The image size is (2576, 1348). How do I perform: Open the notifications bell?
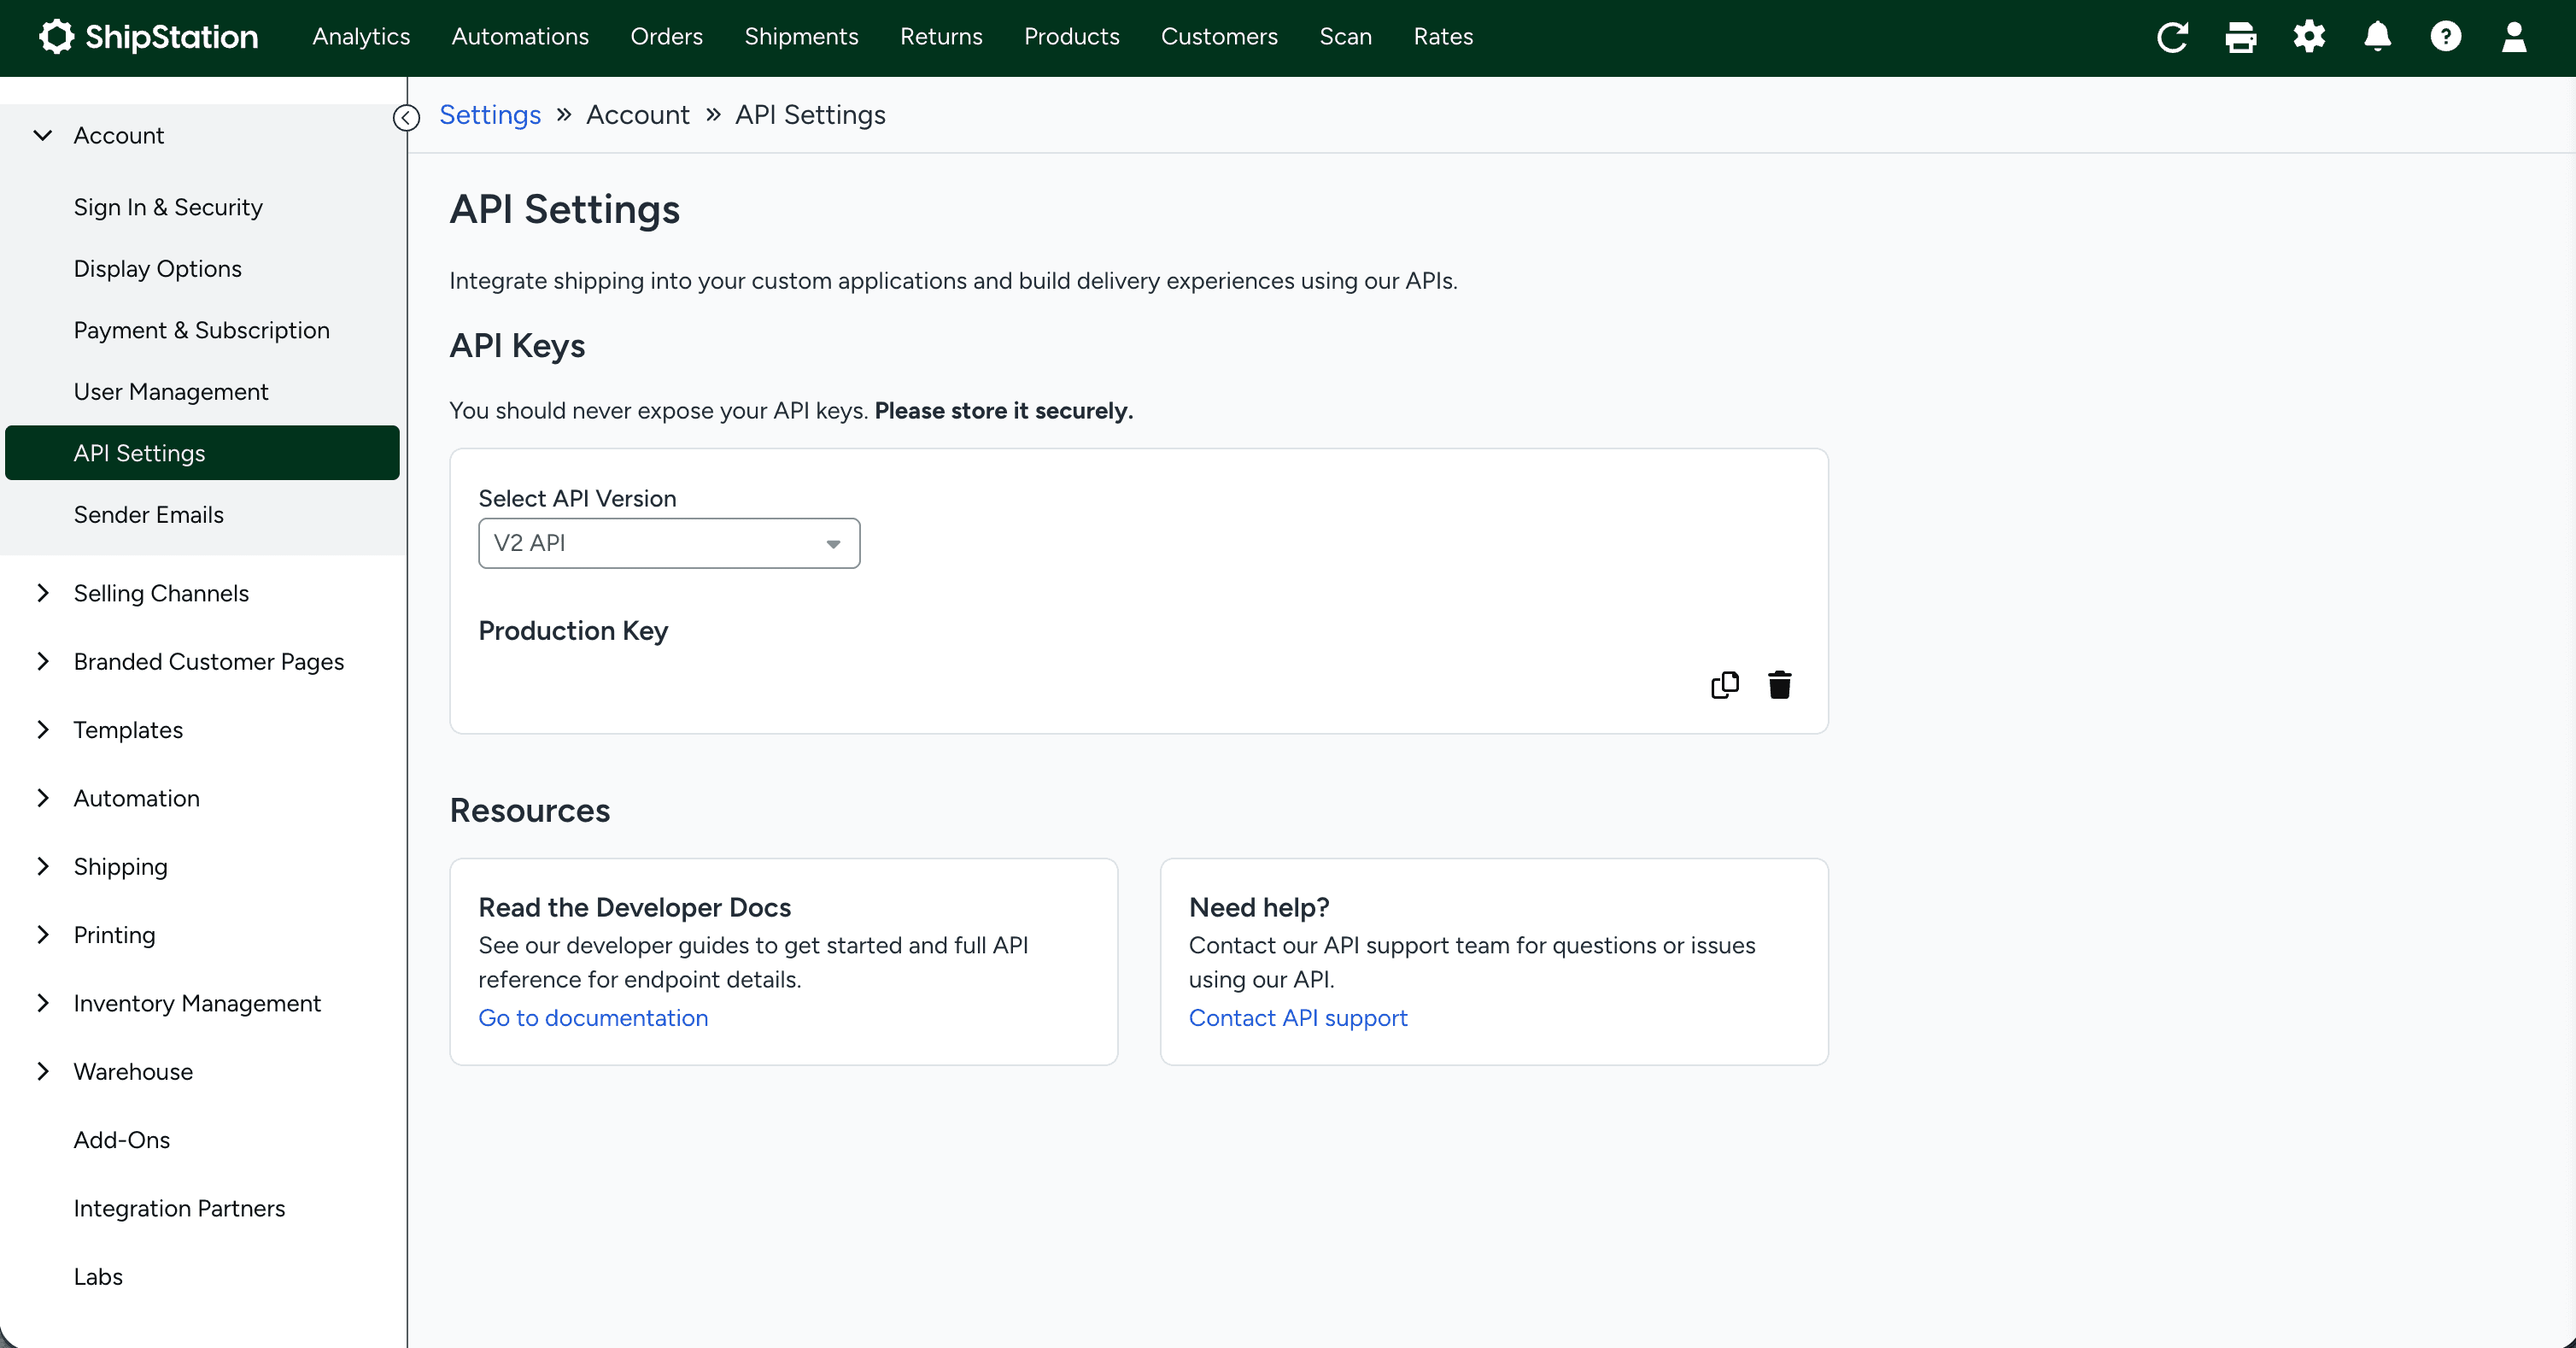click(x=2377, y=37)
